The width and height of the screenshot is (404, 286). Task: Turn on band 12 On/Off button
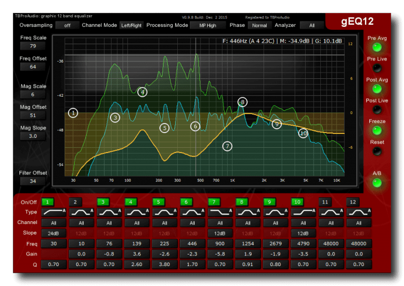(353, 202)
